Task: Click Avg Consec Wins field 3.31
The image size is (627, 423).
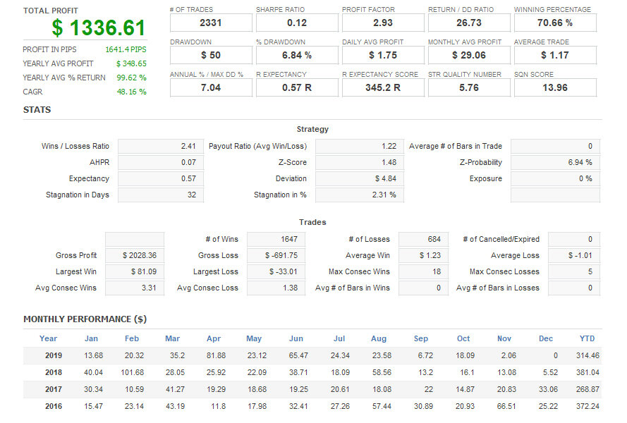Action: 135,288
